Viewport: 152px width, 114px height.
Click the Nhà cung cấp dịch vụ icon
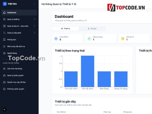tap(4, 46)
